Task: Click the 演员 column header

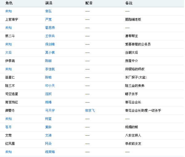Action: point(49,3)
